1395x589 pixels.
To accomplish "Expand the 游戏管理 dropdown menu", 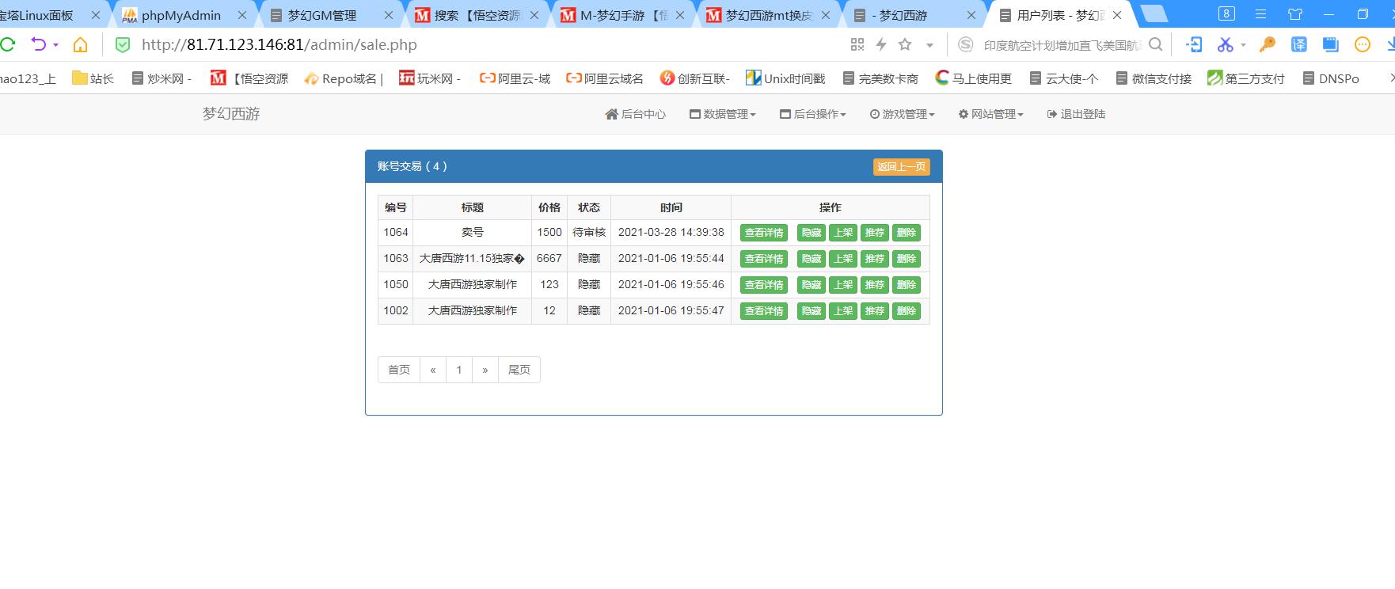I will pyautogui.click(x=903, y=114).
